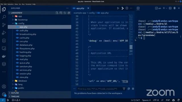Expand the TIMELINE section
This screenshot has height=102, width=182.
[x=40, y=96]
